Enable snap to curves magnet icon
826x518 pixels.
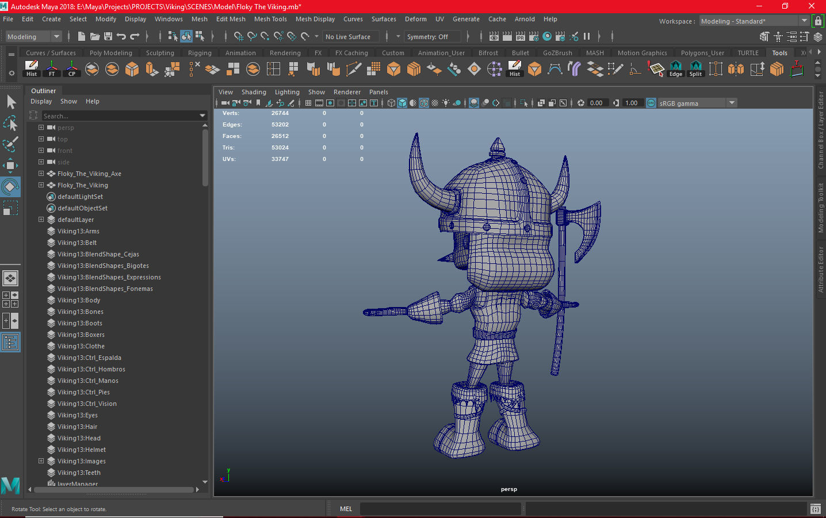point(252,36)
